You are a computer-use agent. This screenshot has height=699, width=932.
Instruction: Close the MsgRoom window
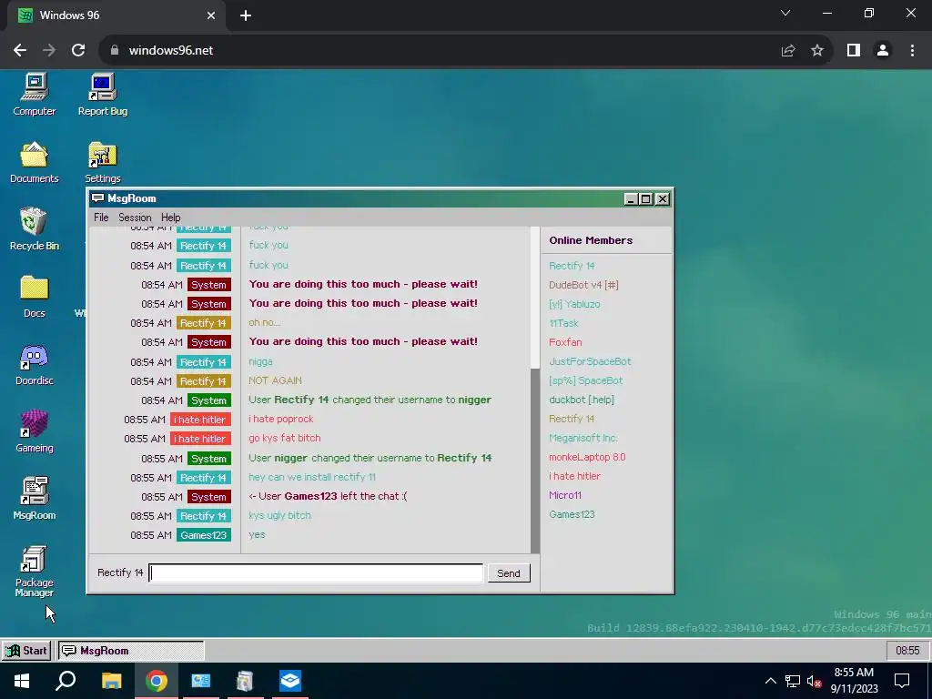662,198
